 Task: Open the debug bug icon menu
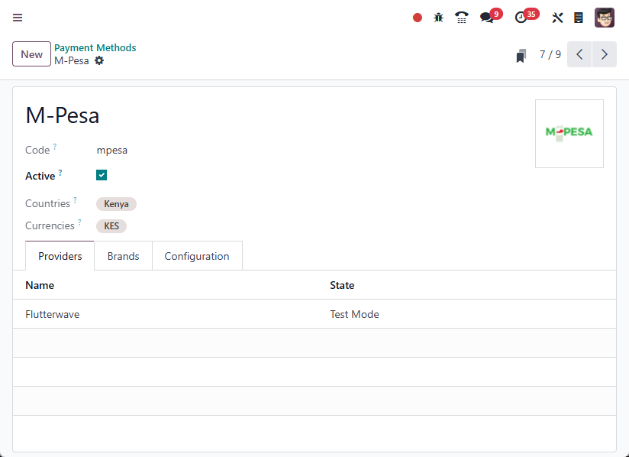[x=438, y=18]
